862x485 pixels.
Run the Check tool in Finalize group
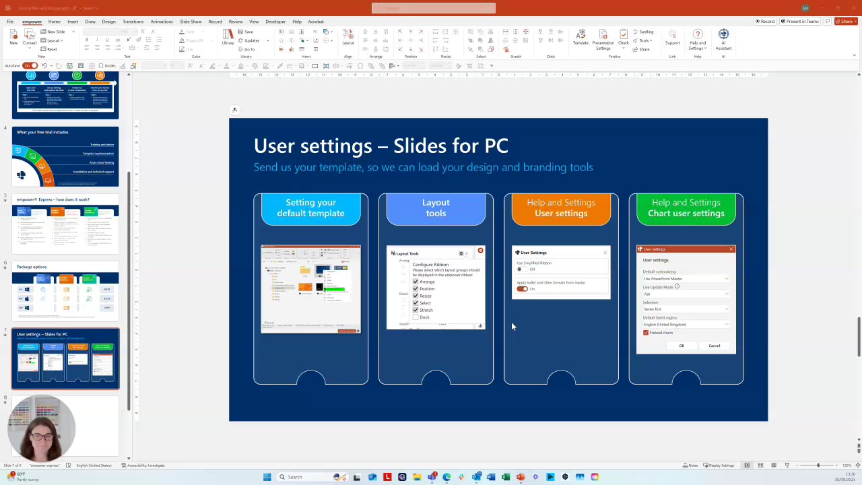tap(624, 37)
